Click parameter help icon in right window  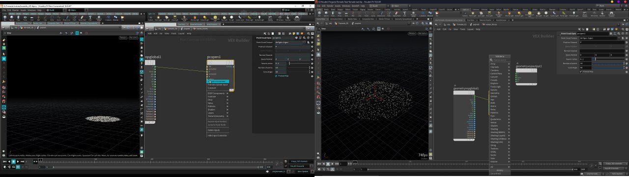coord(627,34)
